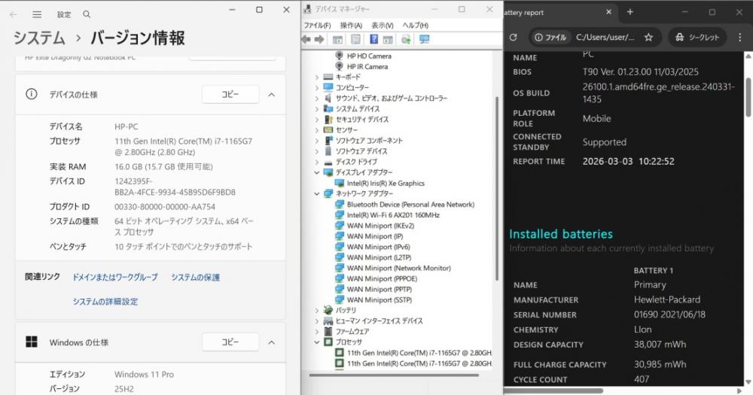Viewport: 753px width, 395px height.
Task: Click the properties toolbar icon in Device Manager
Action: coord(355,39)
